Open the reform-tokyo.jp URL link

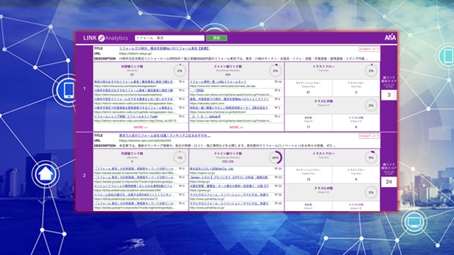tap(135, 54)
